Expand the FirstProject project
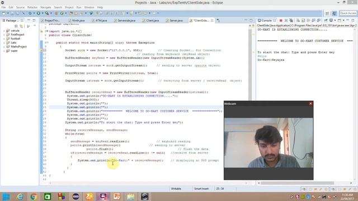The image size is (358, 201). (x=4, y=35)
